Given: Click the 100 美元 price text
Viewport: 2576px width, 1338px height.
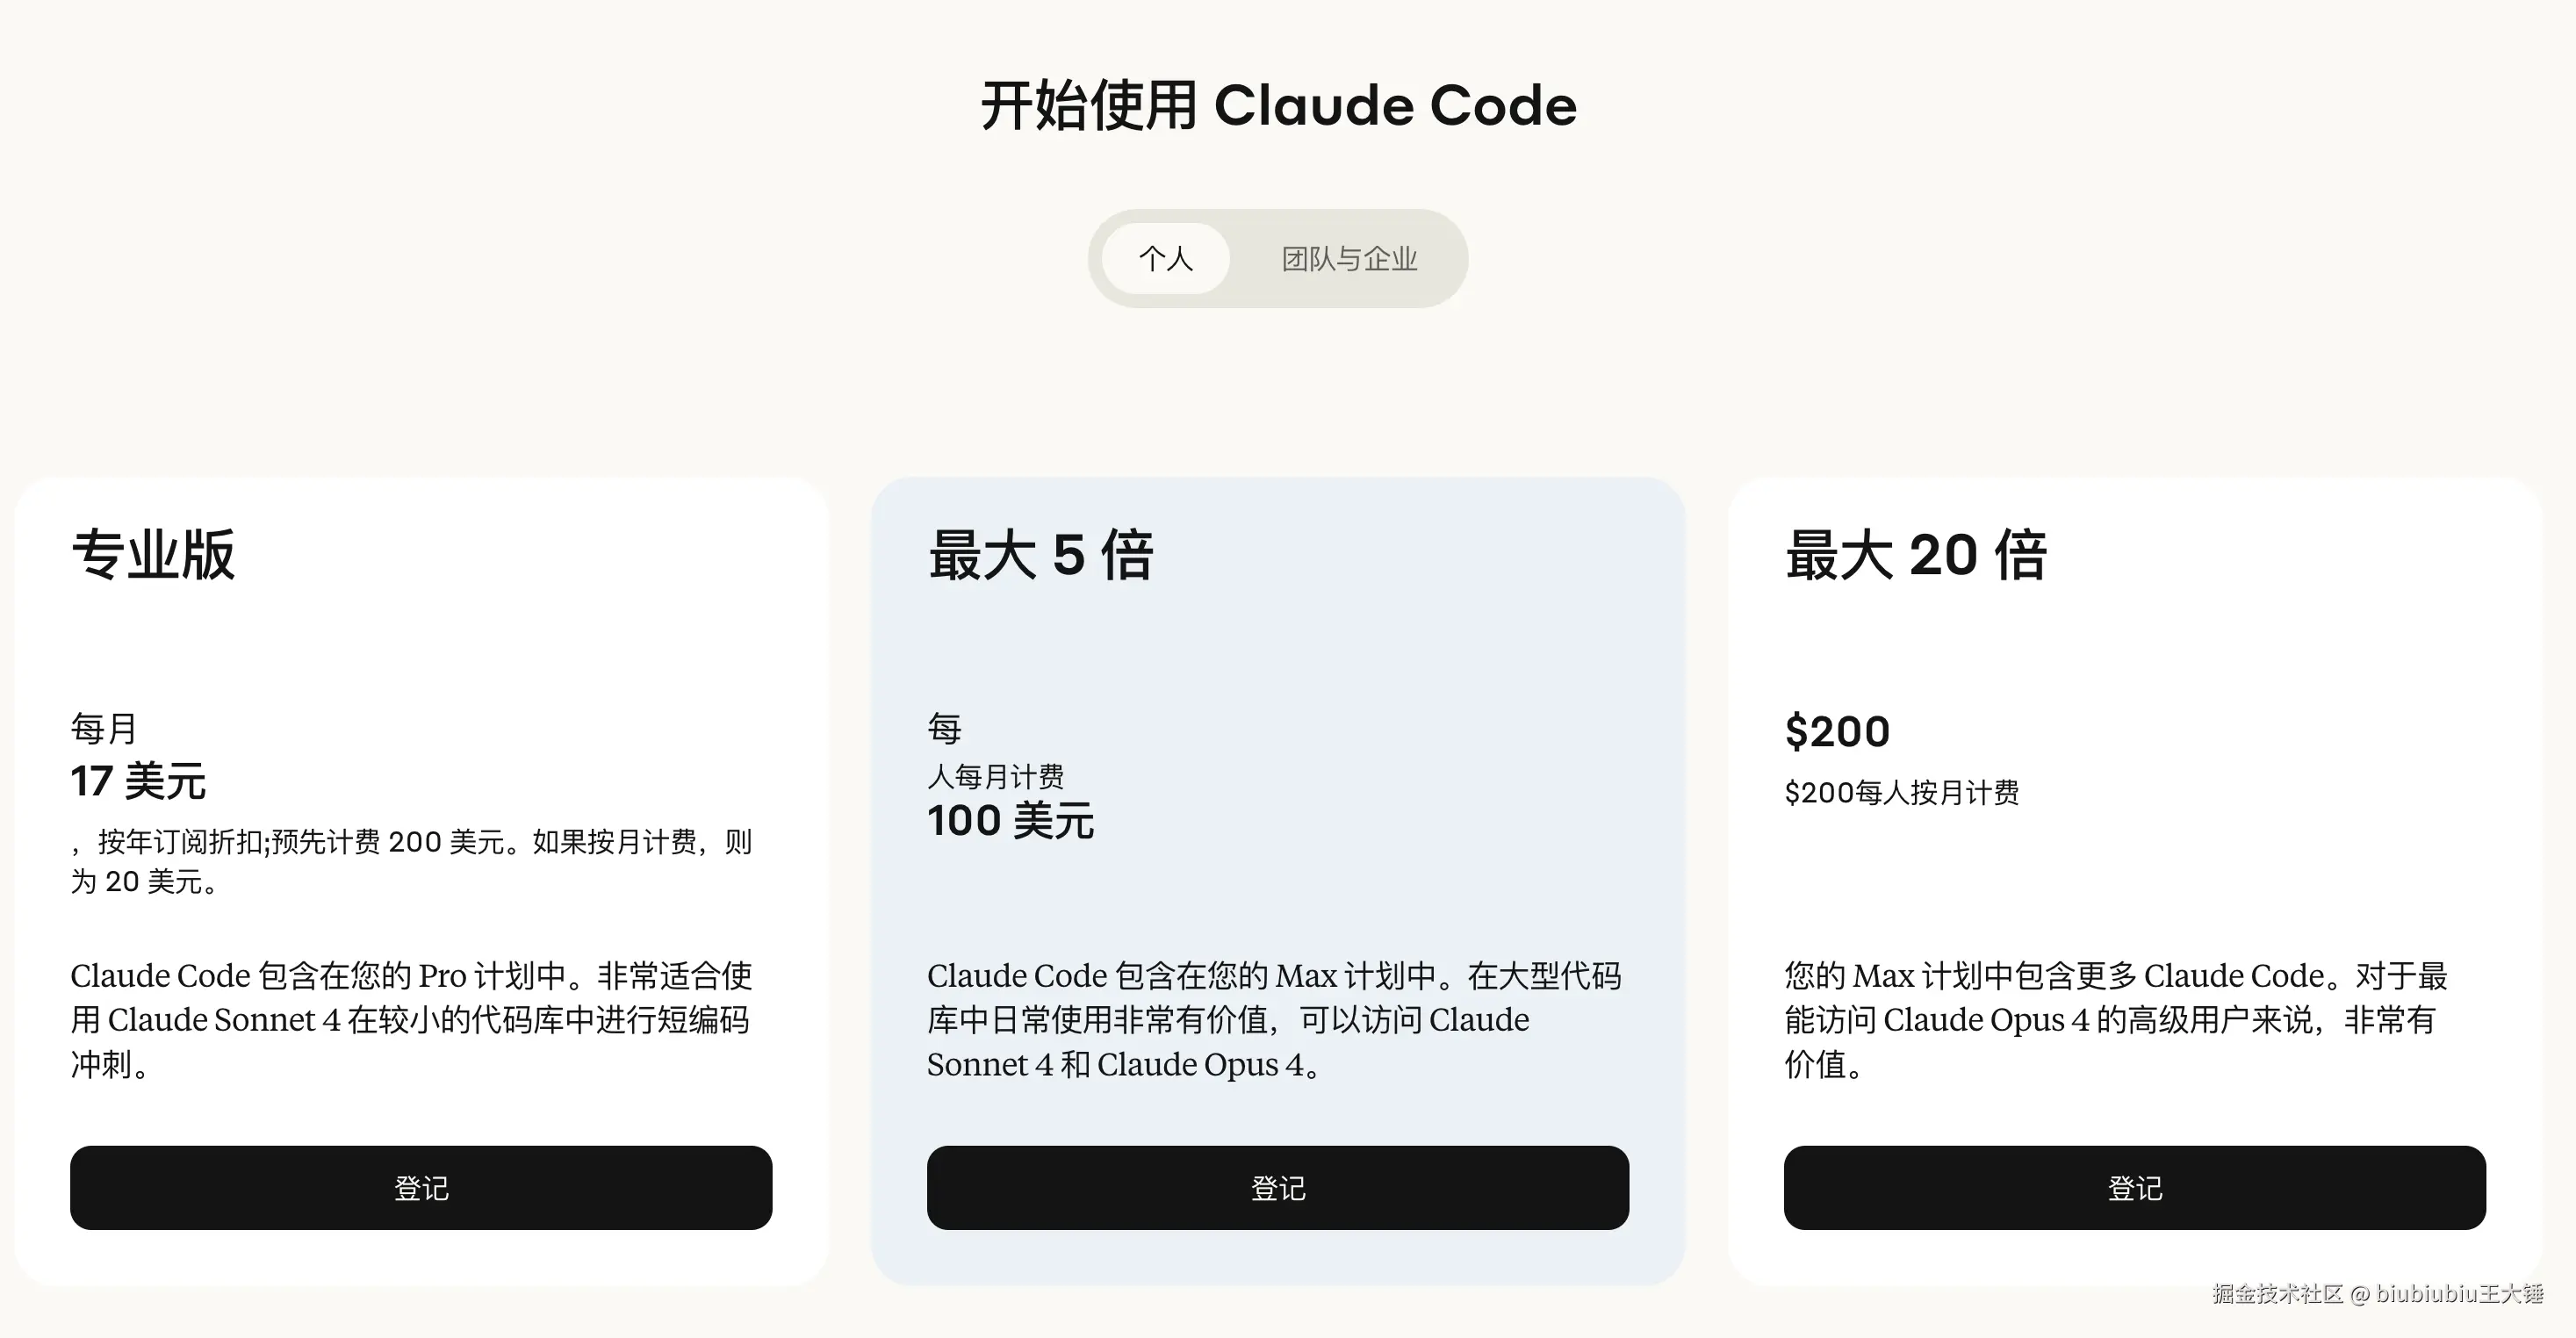Looking at the screenshot, I should point(1010,821).
